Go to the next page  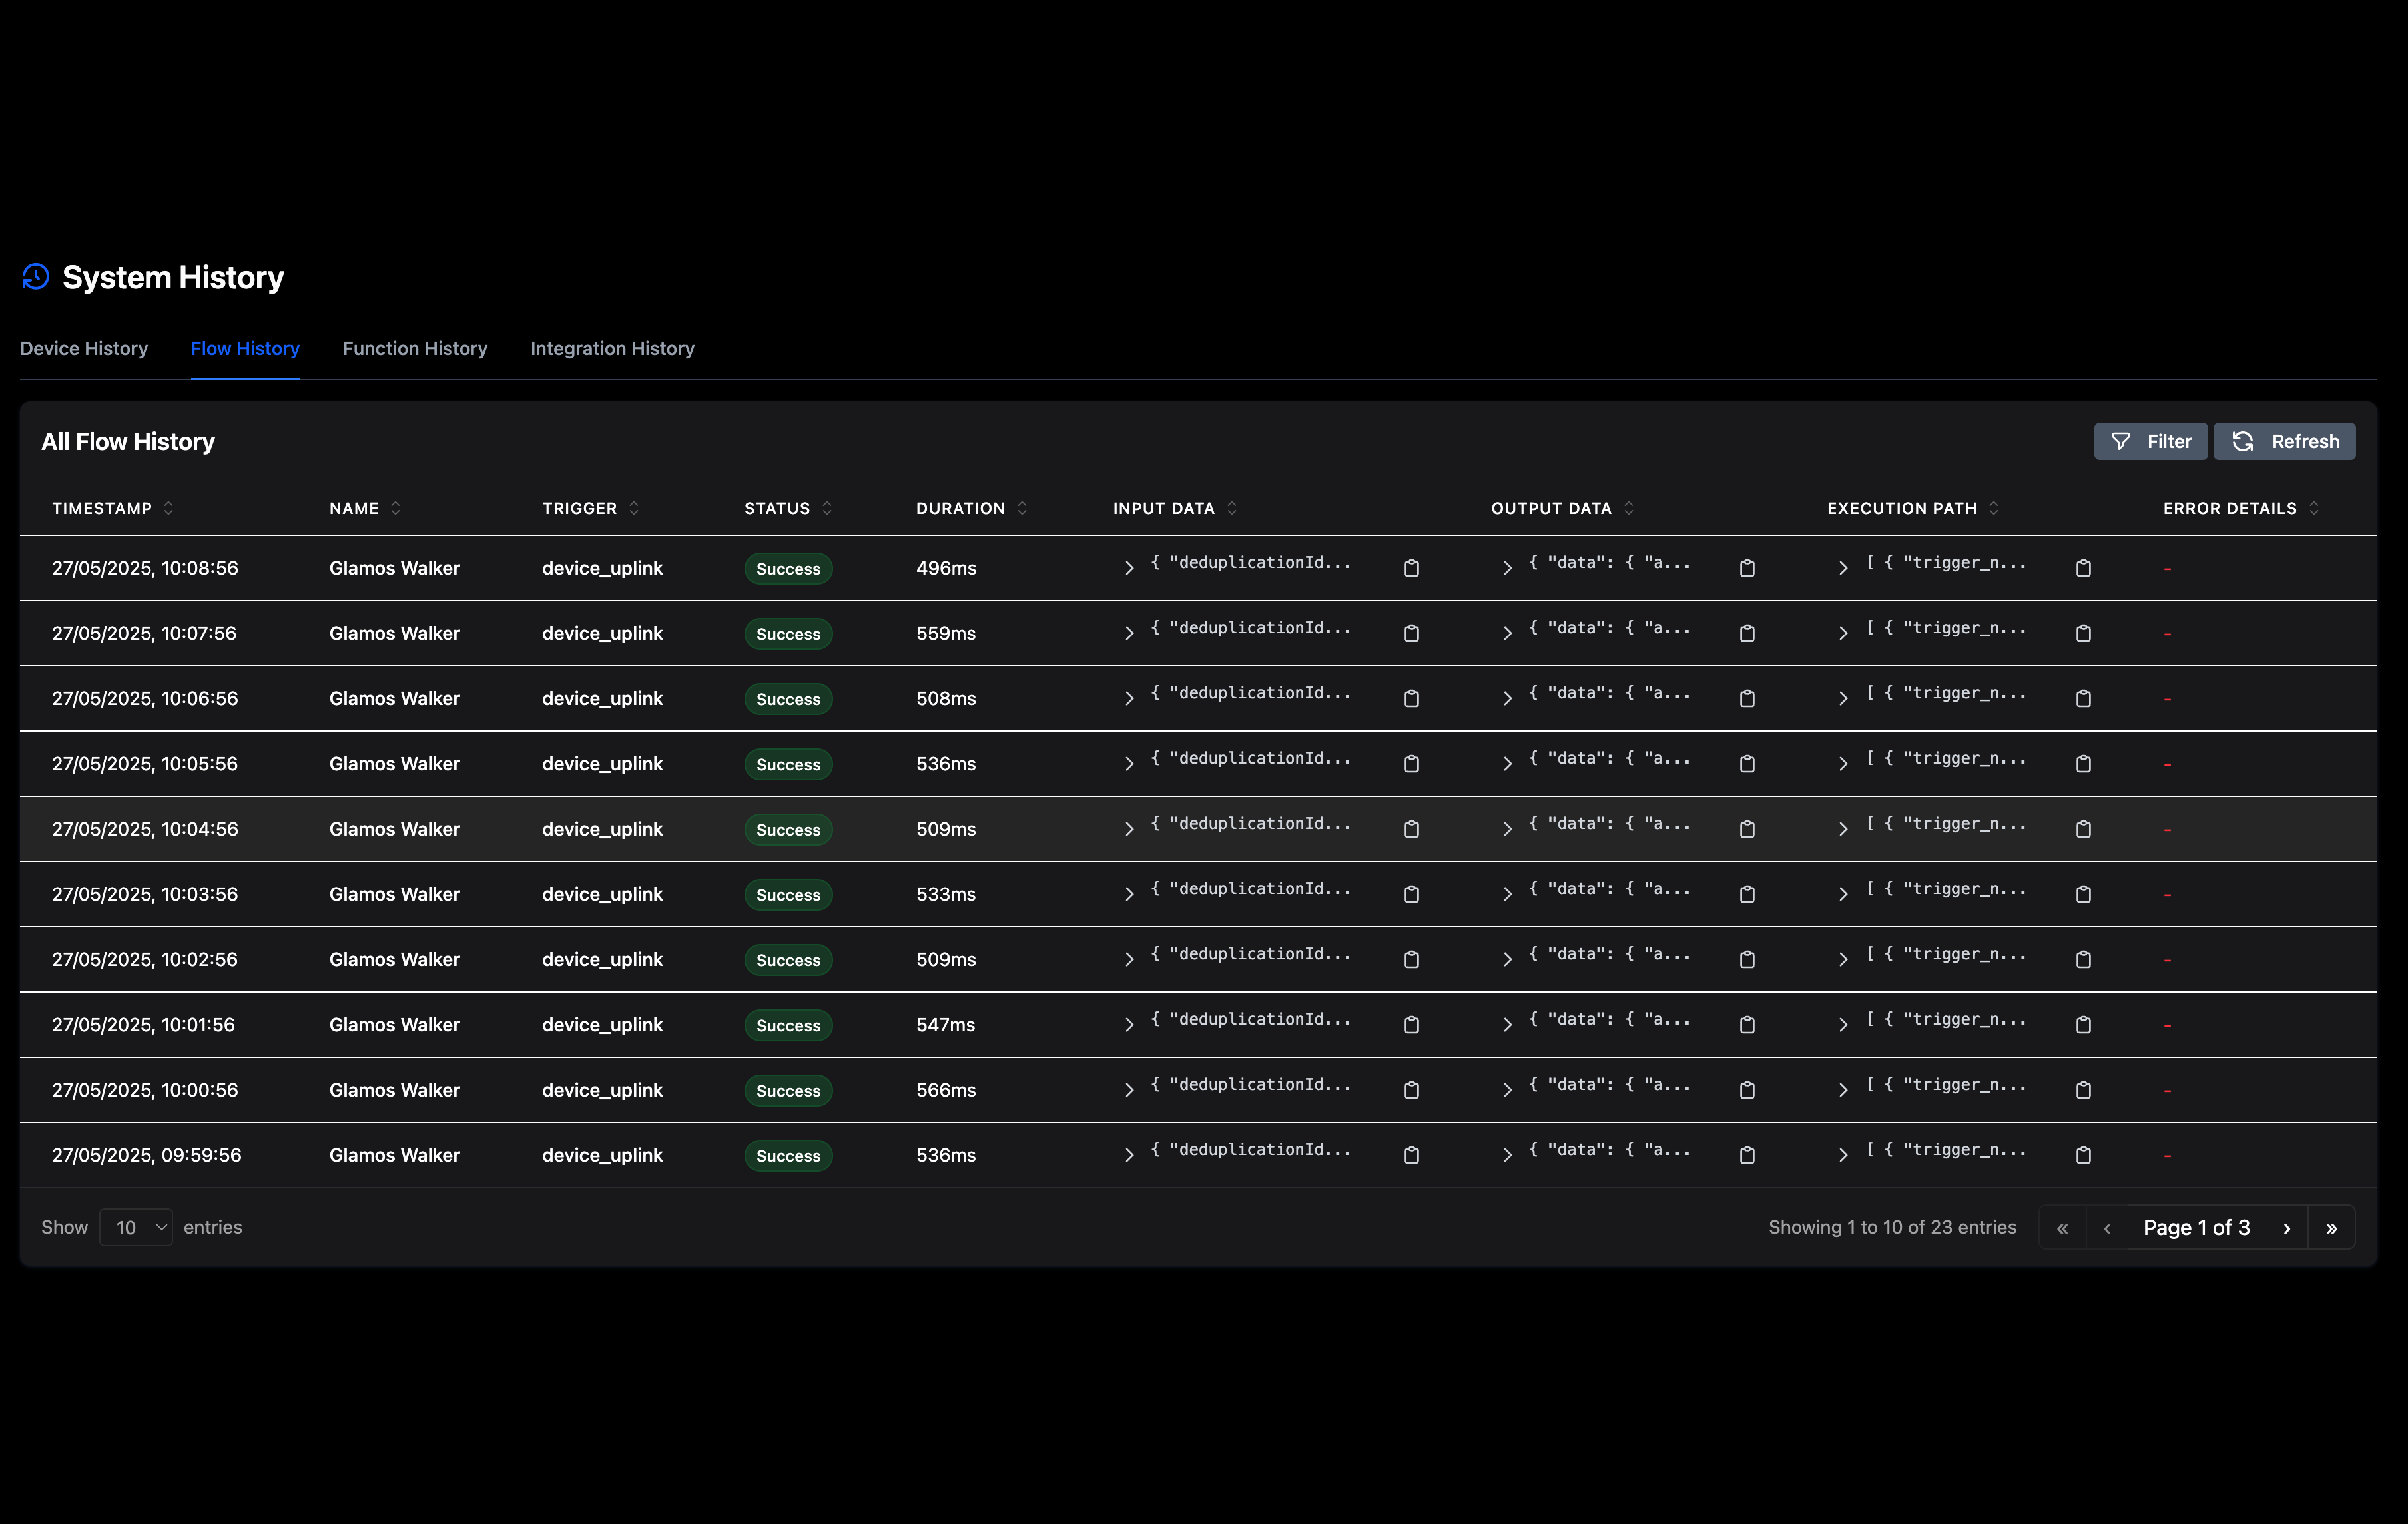coord(2287,1228)
